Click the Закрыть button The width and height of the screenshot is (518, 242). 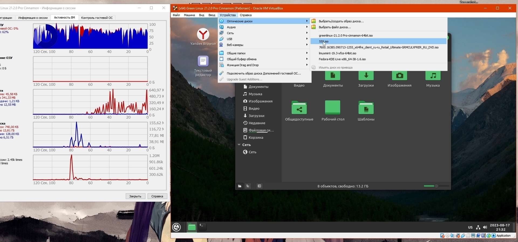[x=135, y=196]
